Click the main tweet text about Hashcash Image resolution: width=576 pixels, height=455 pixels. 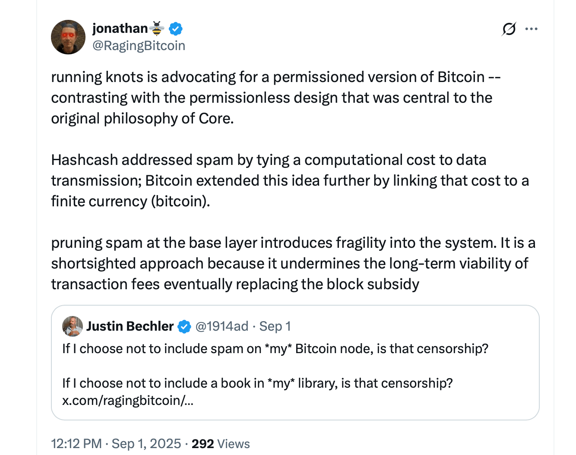pos(269,180)
